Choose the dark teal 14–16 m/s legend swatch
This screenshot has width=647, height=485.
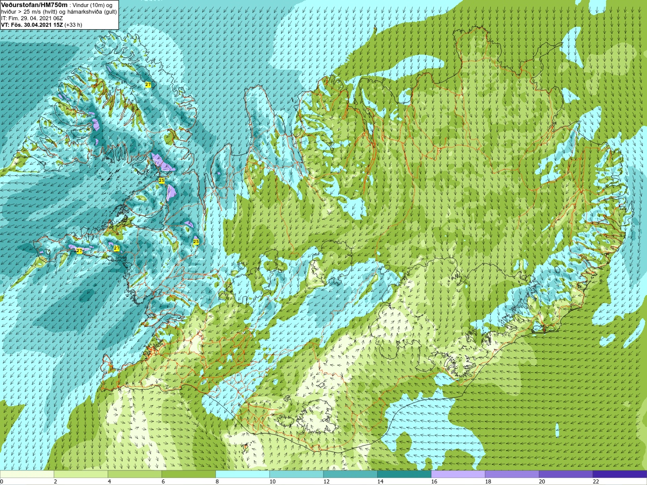pos(404,474)
